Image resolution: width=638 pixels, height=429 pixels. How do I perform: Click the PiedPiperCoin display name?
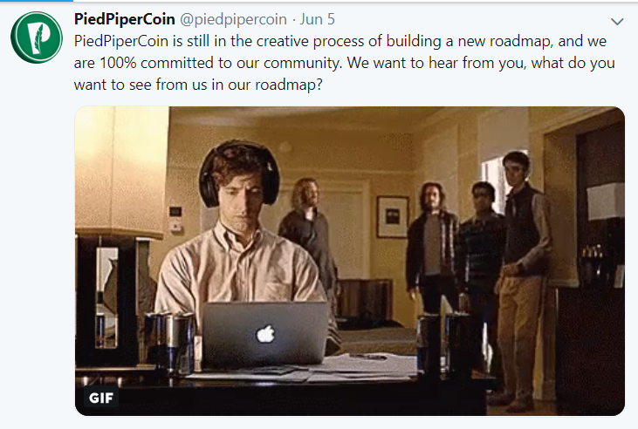pyautogui.click(x=125, y=19)
